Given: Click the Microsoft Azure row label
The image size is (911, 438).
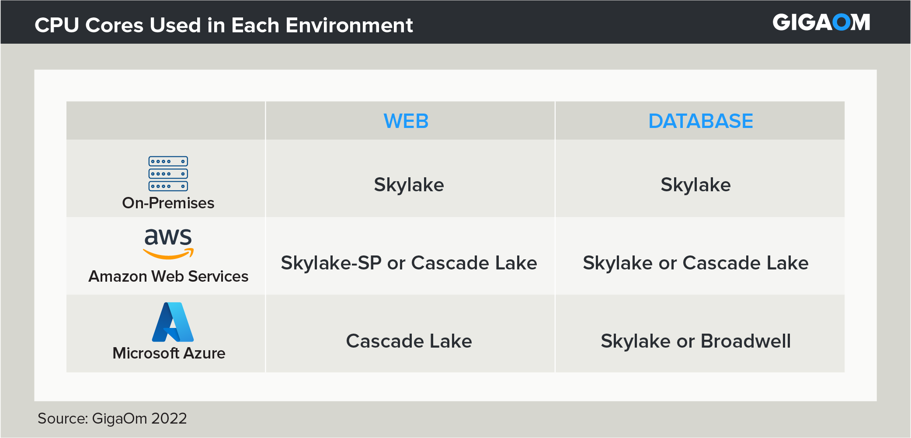Looking at the screenshot, I should (169, 353).
